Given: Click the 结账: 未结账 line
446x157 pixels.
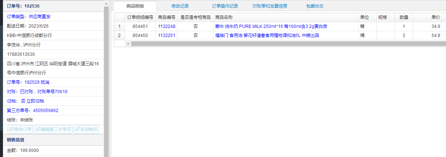Looking at the screenshot, I should click(53, 120).
